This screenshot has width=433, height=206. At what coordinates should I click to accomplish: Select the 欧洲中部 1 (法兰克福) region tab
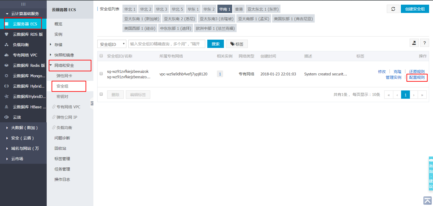(x=215, y=28)
